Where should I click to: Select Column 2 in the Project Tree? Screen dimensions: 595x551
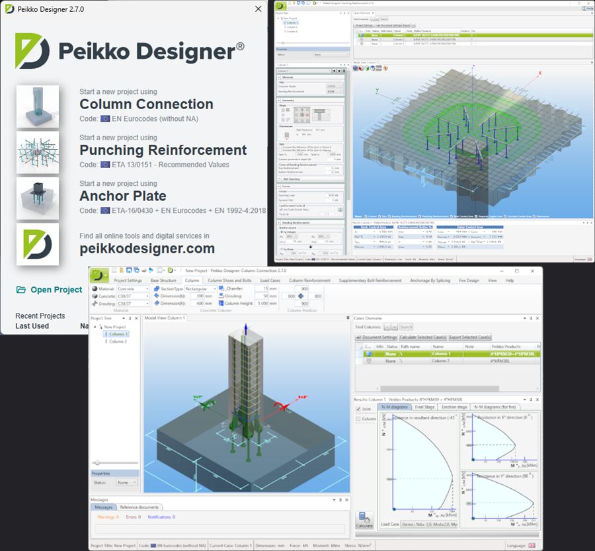[x=118, y=341]
